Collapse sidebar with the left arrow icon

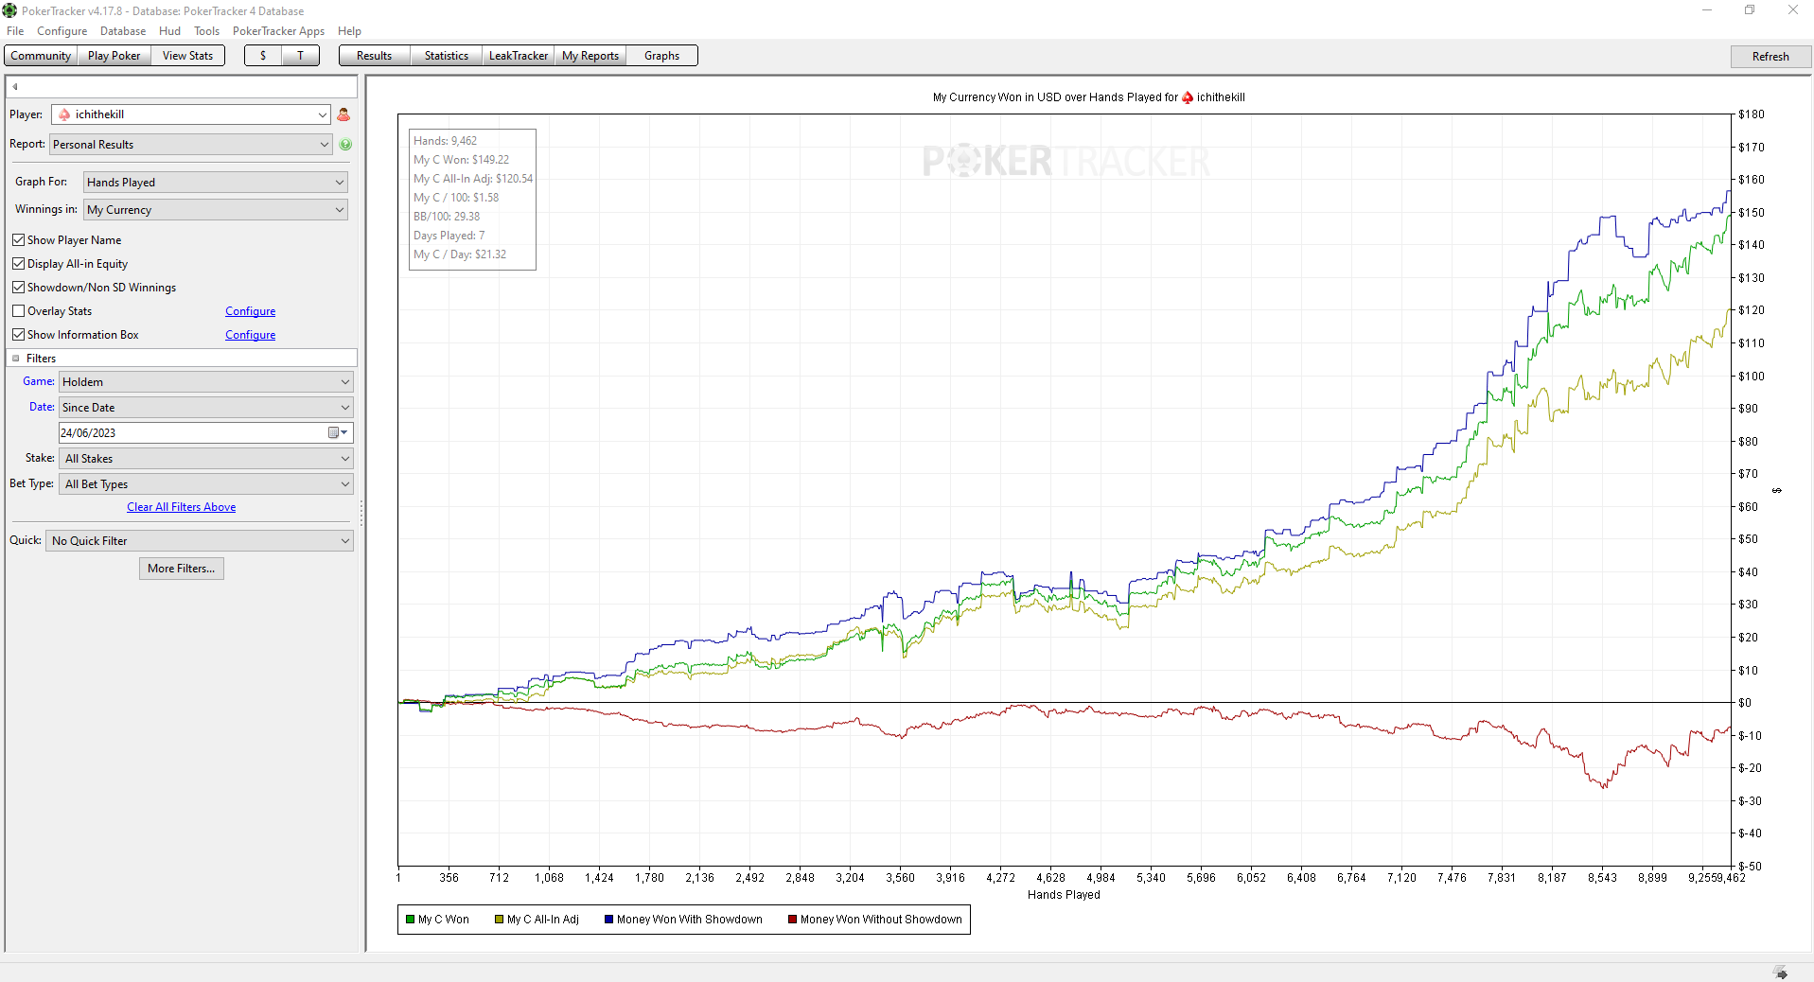pos(15,87)
